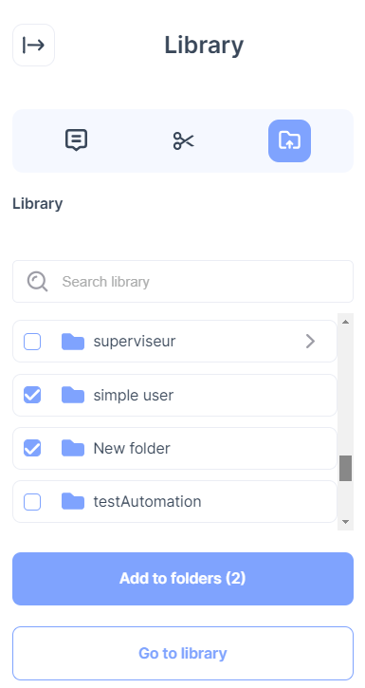Uncheck the simple user checkbox

pyautogui.click(x=32, y=395)
